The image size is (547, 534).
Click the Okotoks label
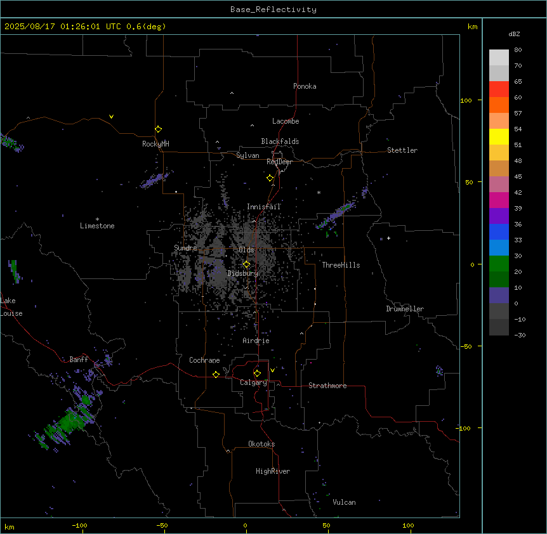coord(261,444)
